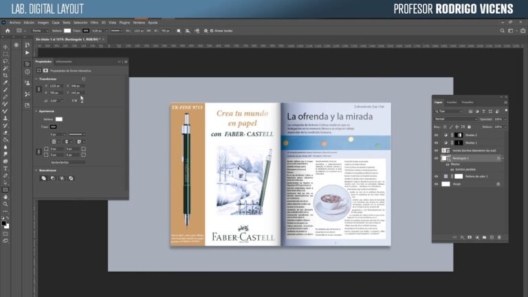Click the Combine shapes icon under Buscatrazos
Viewport: 528px width, 297px height.
(43, 178)
